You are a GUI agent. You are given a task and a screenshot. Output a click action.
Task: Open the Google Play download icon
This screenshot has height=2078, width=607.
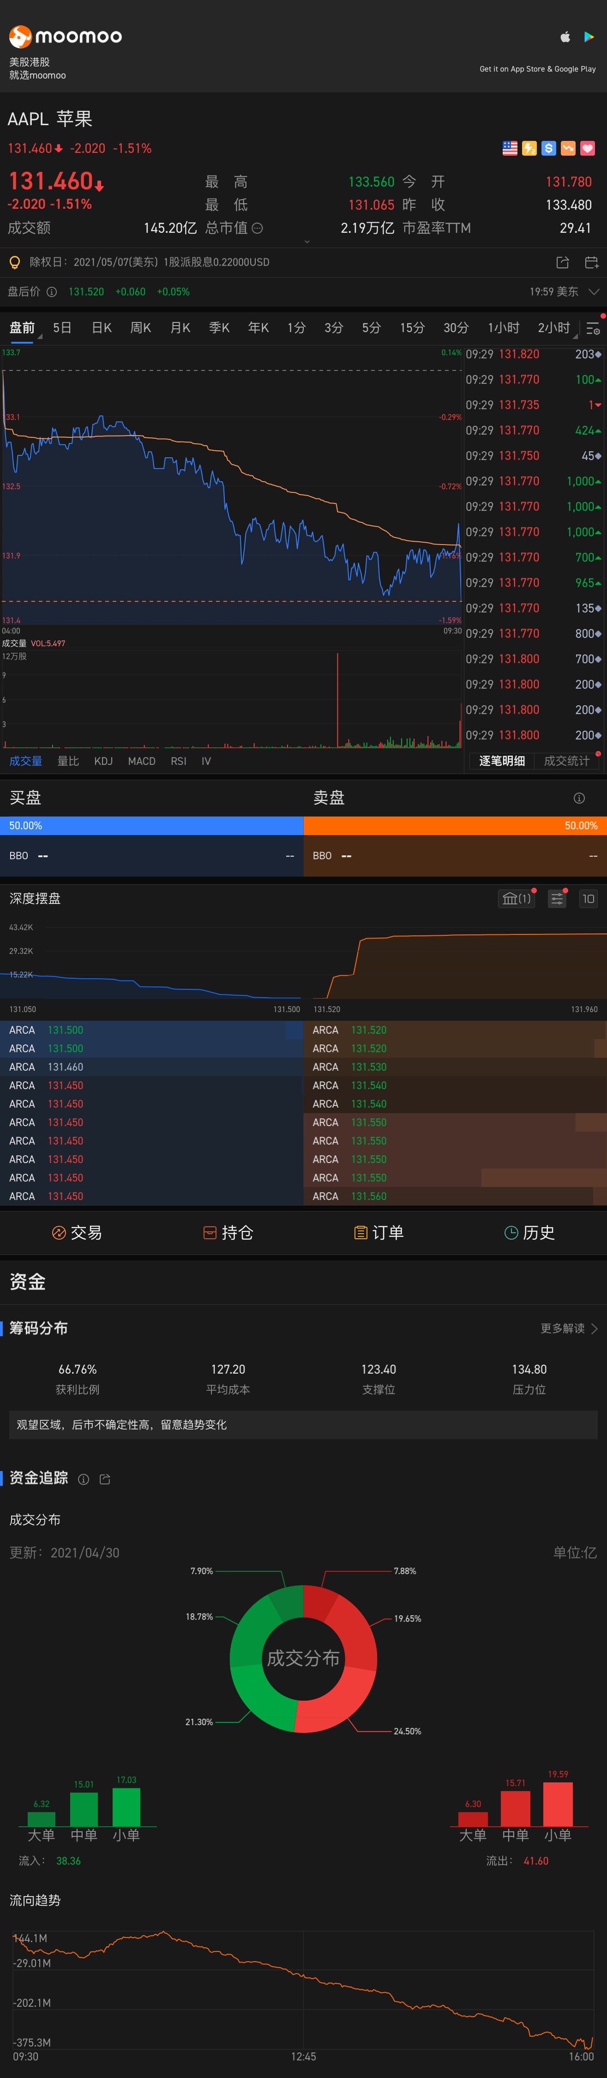point(589,36)
